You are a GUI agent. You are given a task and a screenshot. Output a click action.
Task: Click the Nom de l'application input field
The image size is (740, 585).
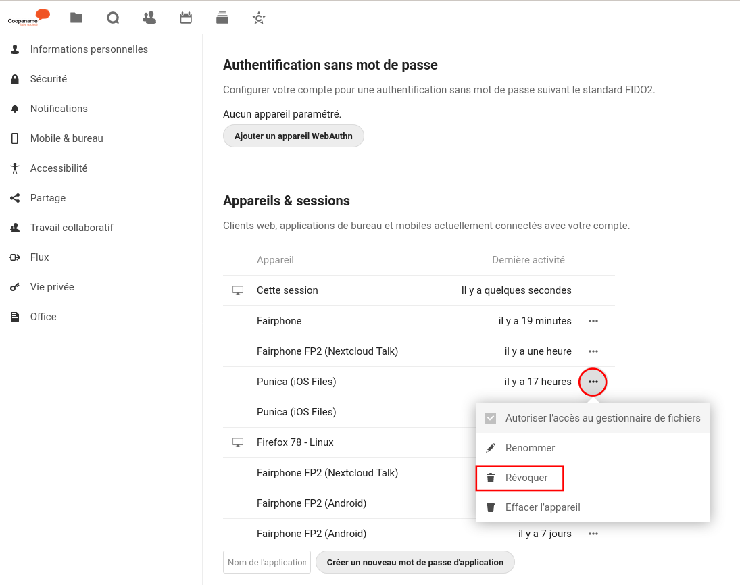tap(267, 562)
